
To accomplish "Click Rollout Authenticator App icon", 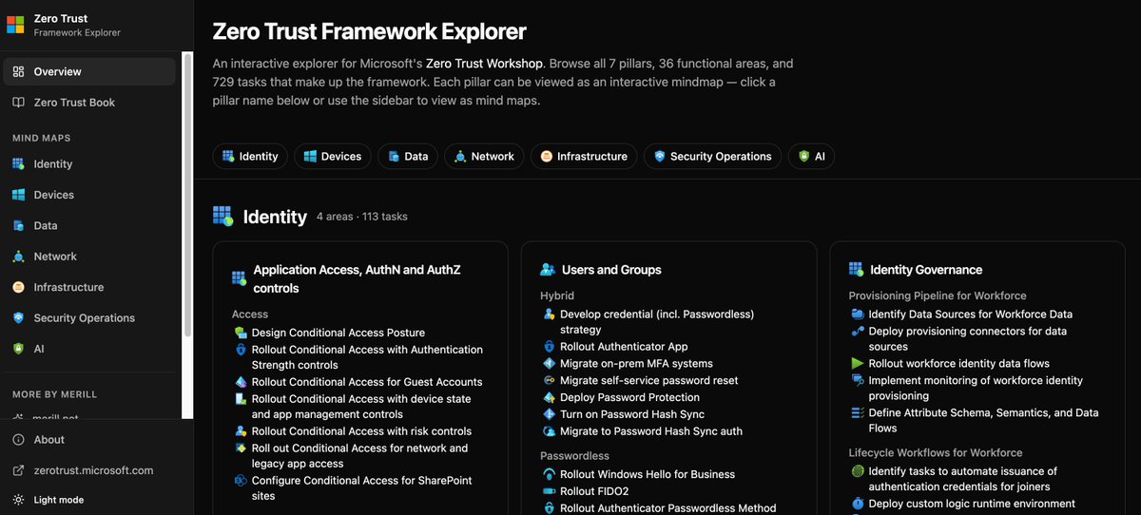I will pyautogui.click(x=550, y=347).
